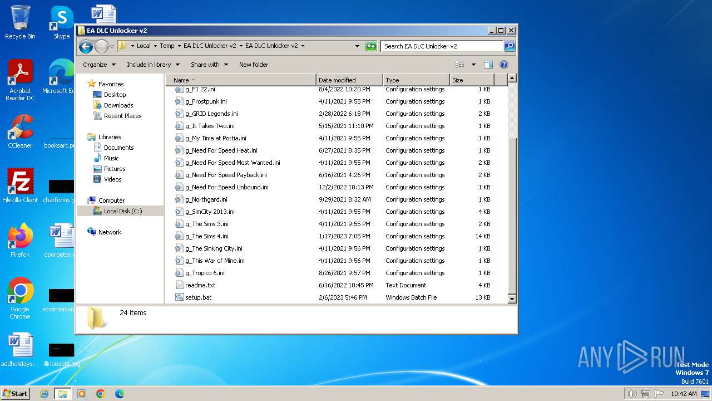The width and height of the screenshot is (712, 401).
Task: Open the Help question mark icon
Action: 504,65
